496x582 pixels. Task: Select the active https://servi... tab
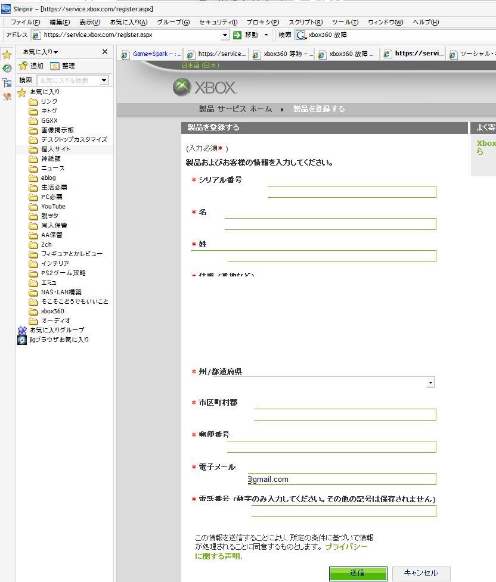(414, 54)
